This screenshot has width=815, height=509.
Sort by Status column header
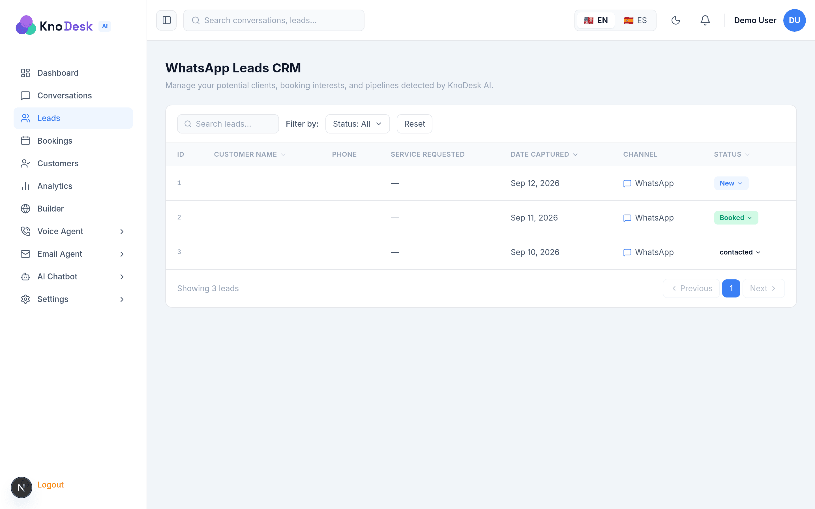click(x=732, y=154)
